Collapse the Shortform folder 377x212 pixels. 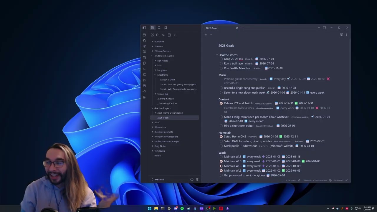pos(155,75)
